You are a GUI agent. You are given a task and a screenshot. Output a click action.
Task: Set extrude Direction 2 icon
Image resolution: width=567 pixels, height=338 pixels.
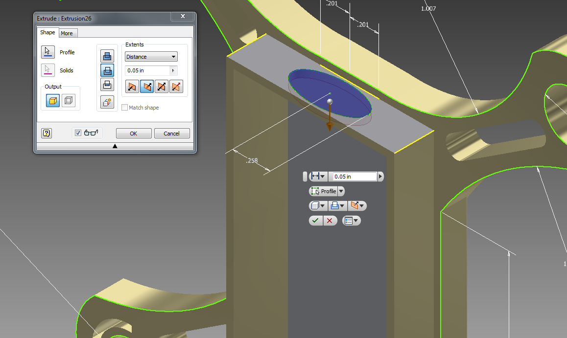[147, 87]
